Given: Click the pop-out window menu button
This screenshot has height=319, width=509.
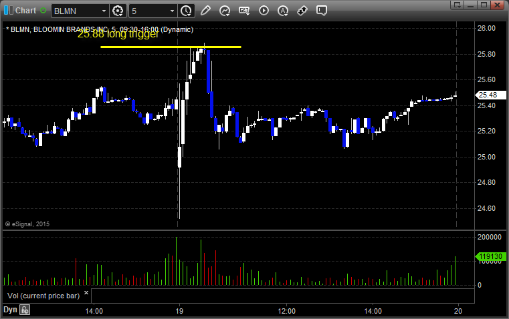Looking at the screenshot, I should coord(457,5).
